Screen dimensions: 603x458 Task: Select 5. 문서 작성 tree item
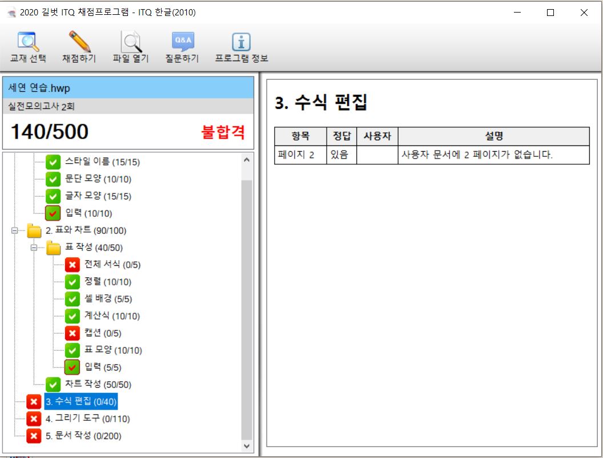click(x=83, y=436)
